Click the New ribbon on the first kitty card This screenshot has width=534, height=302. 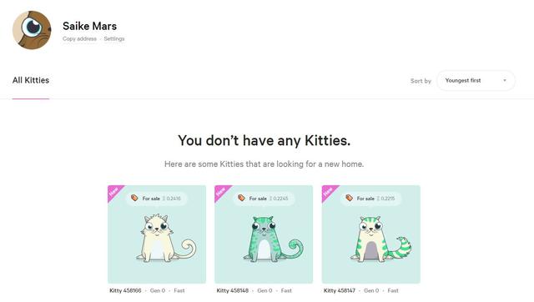115,193
